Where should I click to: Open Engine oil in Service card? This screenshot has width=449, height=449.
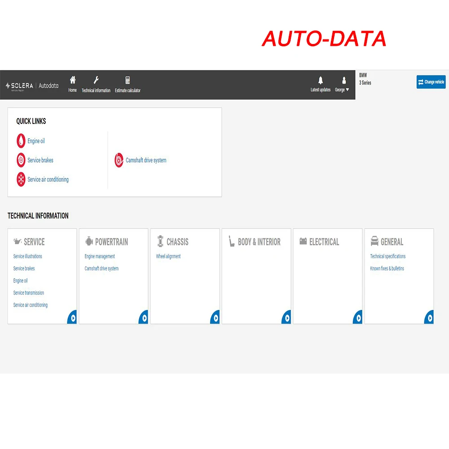coord(20,281)
